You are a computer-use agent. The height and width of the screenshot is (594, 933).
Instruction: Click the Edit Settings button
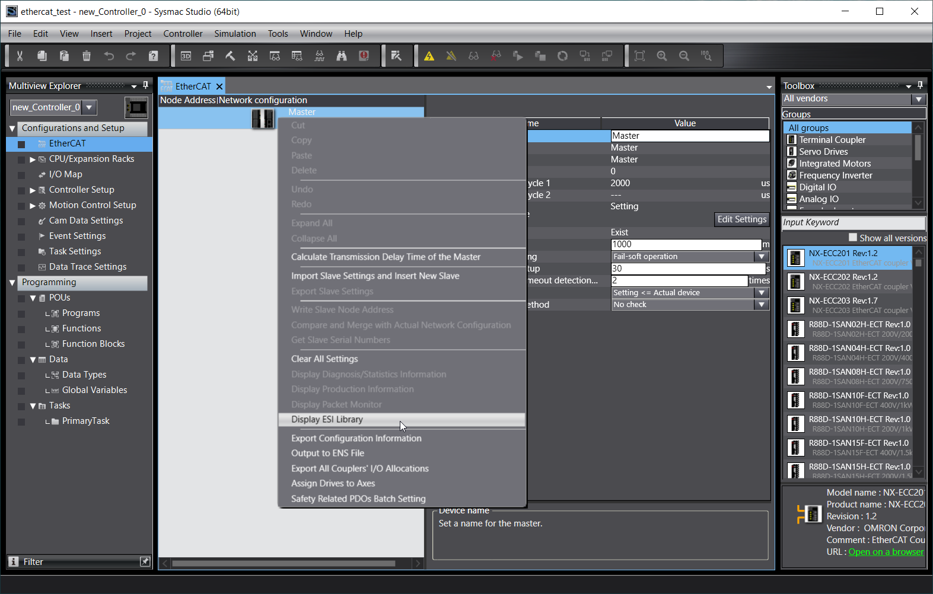click(741, 219)
